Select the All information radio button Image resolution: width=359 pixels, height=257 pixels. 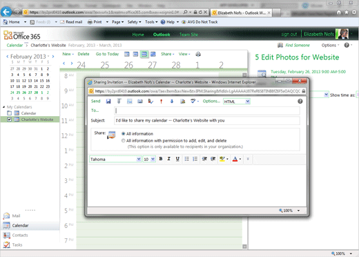[124, 133]
